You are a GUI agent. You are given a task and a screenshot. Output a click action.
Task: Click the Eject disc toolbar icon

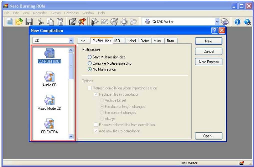124,22
